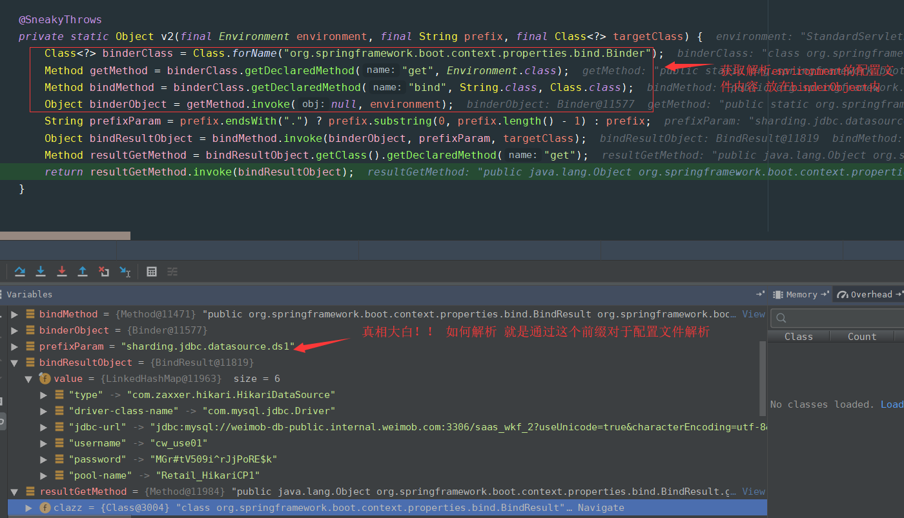Click the "size = 6" text on value row
The height and width of the screenshot is (518, 904).
[x=256, y=379]
